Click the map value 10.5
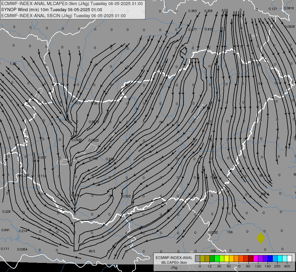Viewport: 296px width, 272px height. coord(78,103)
